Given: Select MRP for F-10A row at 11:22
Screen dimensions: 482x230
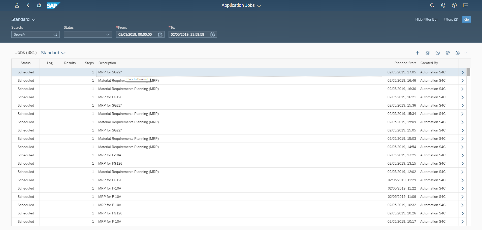Looking at the screenshot, I should click(x=239, y=188).
